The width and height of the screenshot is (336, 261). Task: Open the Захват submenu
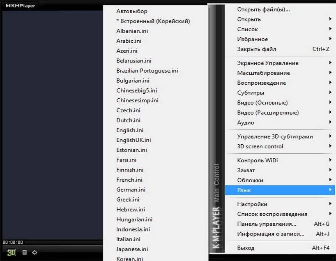click(x=280, y=170)
